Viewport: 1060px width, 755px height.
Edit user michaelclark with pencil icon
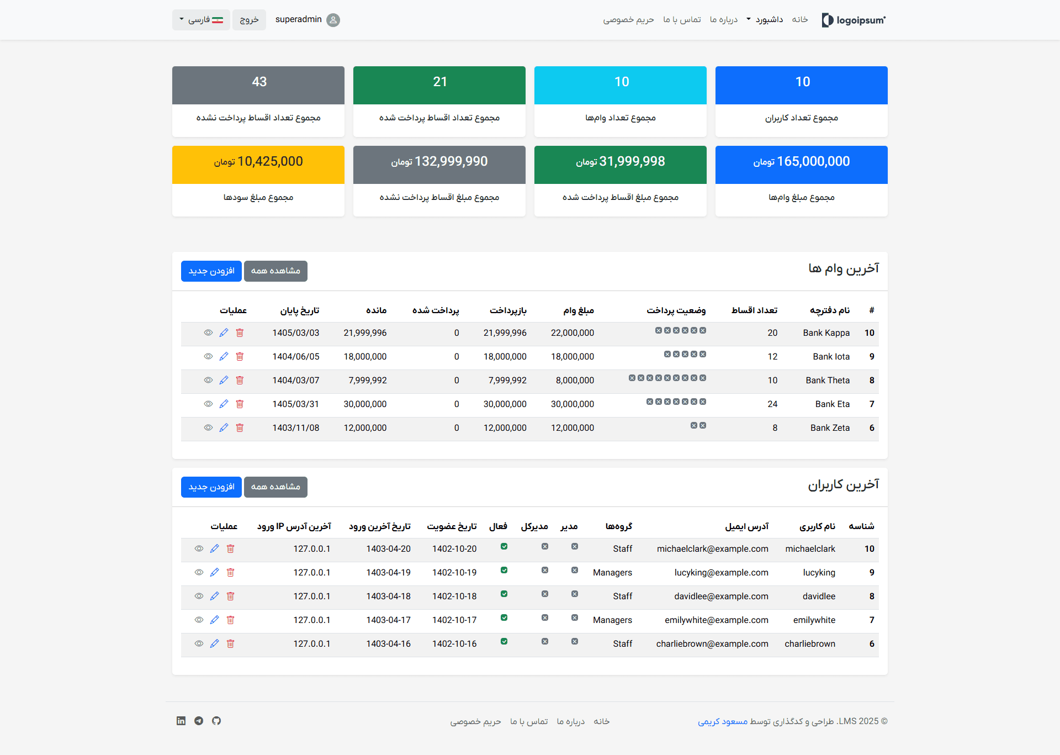pyautogui.click(x=215, y=548)
